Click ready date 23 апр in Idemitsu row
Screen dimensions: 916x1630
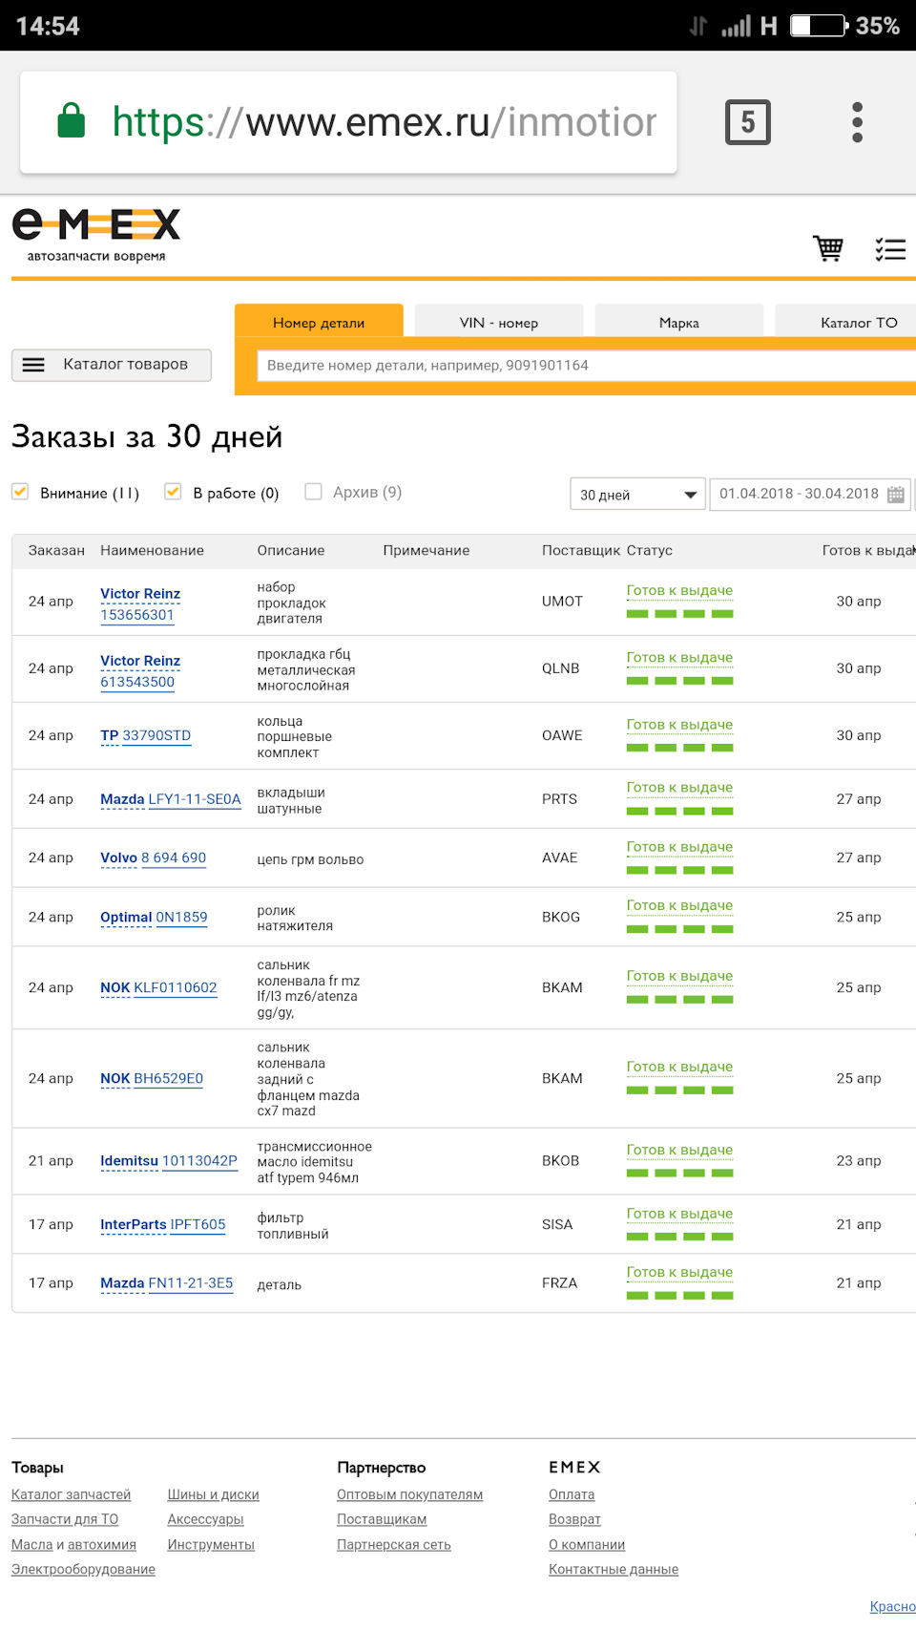[859, 1160]
